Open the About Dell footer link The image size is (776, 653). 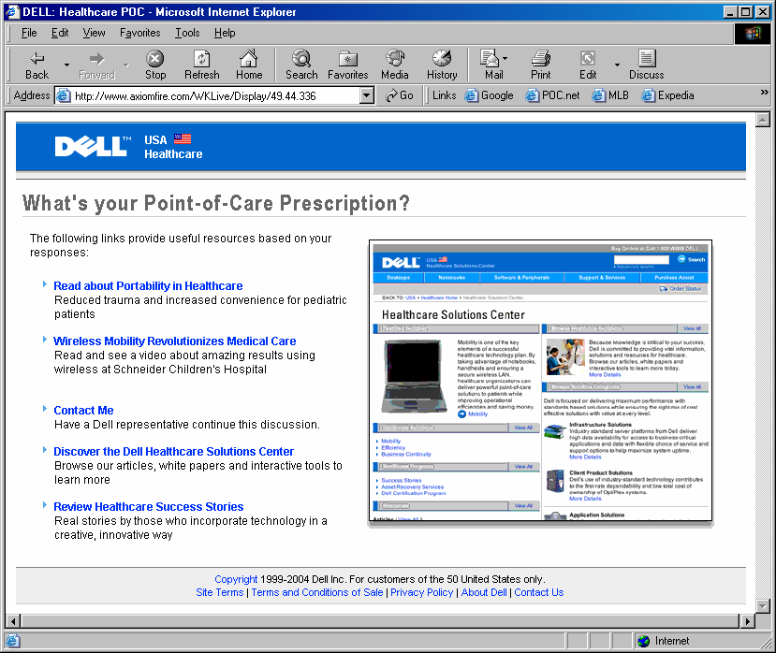(484, 592)
